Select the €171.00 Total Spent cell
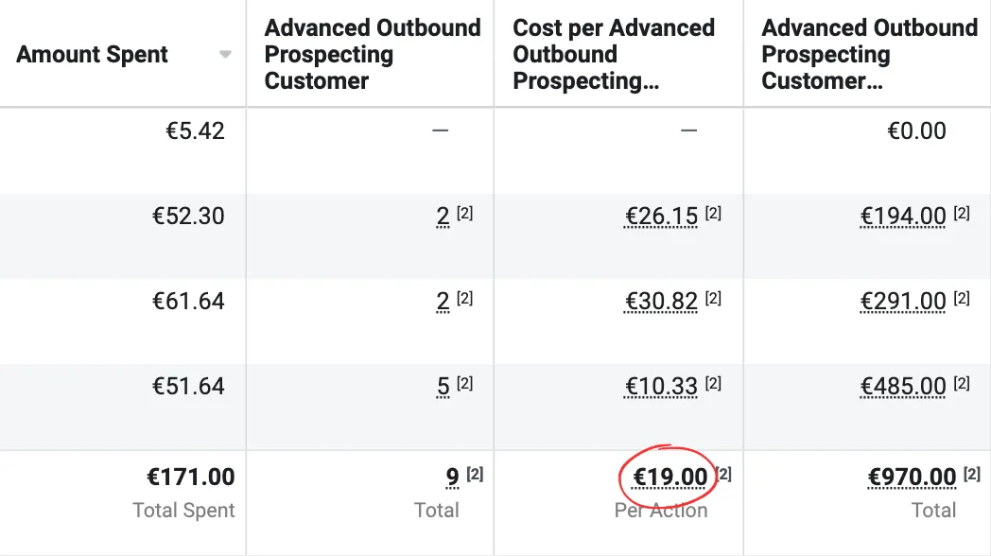Image resolution: width=991 pixels, height=556 pixels. click(x=191, y=478)
